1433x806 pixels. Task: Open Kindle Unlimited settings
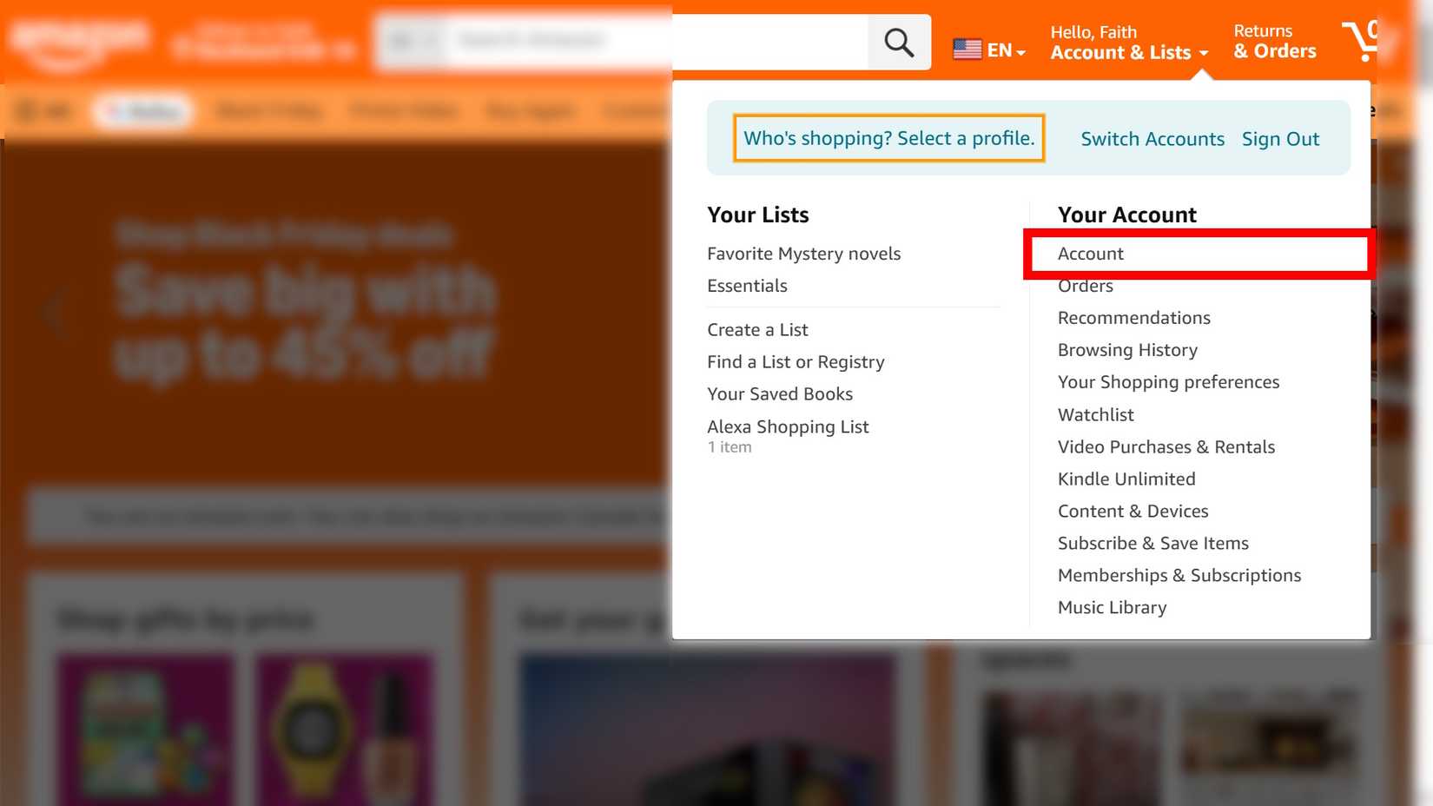point(1126,479)
